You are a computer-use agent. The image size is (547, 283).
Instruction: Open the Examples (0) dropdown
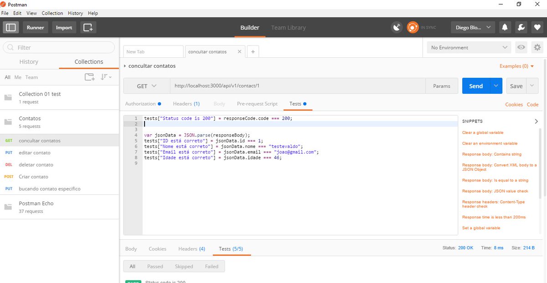(x=516, y=66)
